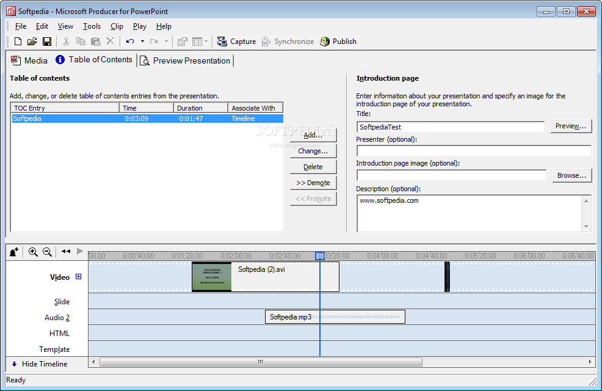Open the Tools menu
This screenshot has width=602, height=391.
(92, 26)
